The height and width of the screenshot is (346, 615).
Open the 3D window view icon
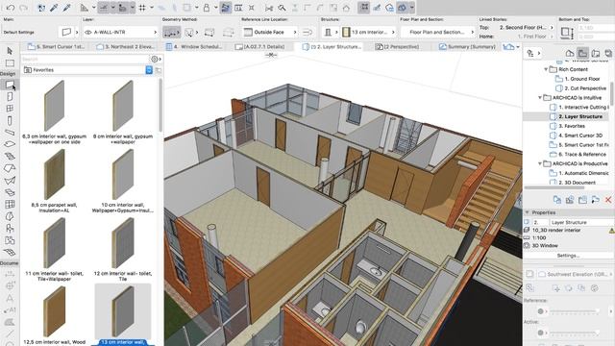pos(403,8)
